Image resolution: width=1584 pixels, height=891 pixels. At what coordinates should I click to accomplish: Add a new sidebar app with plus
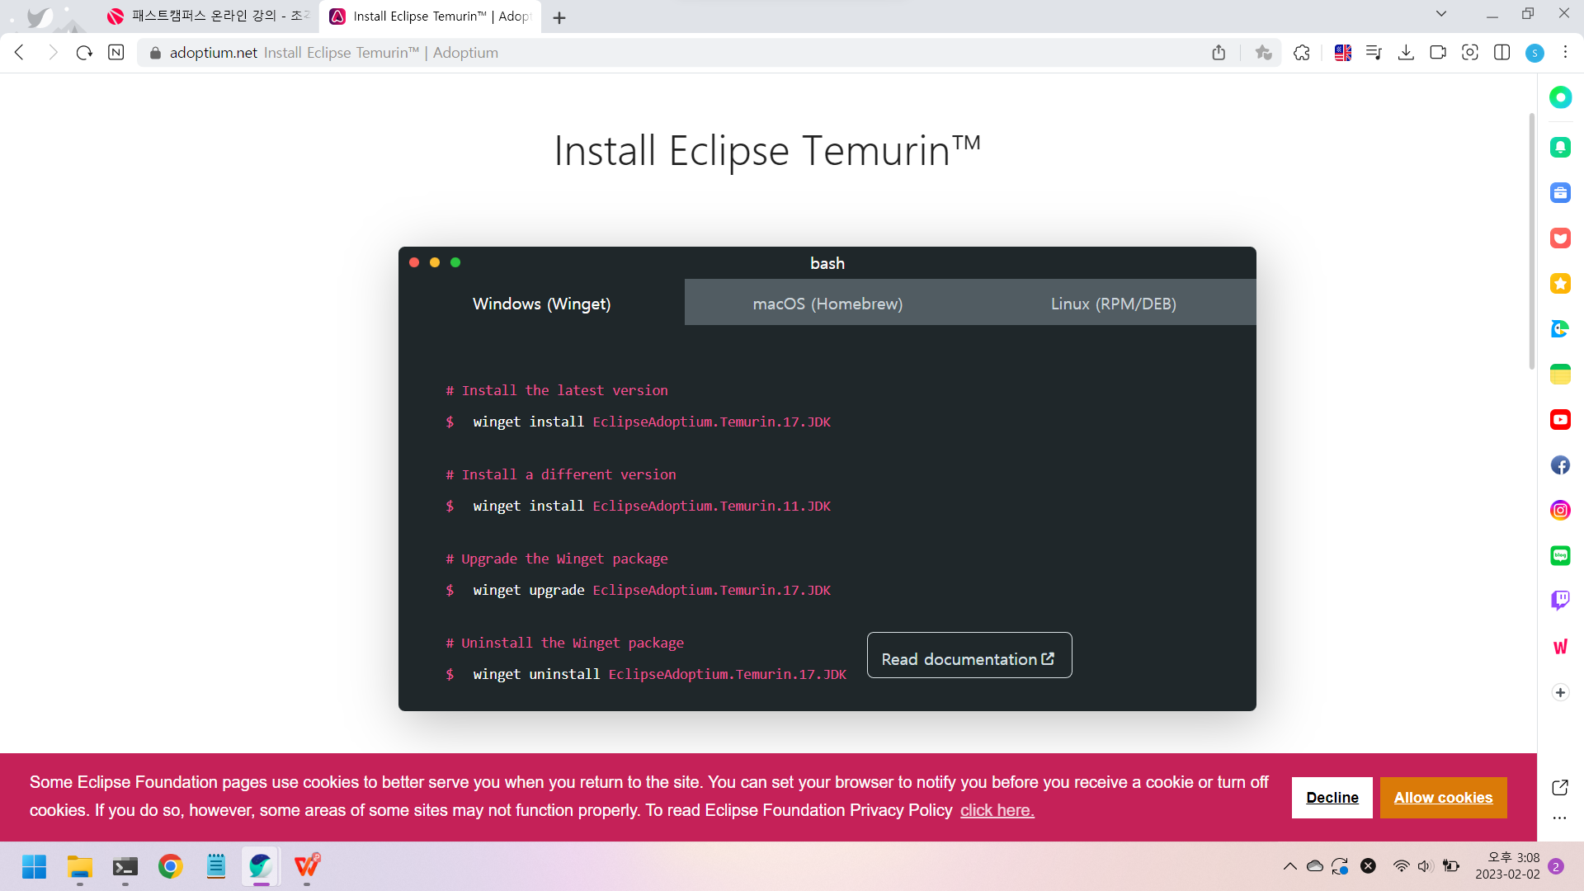[1560, 692]
